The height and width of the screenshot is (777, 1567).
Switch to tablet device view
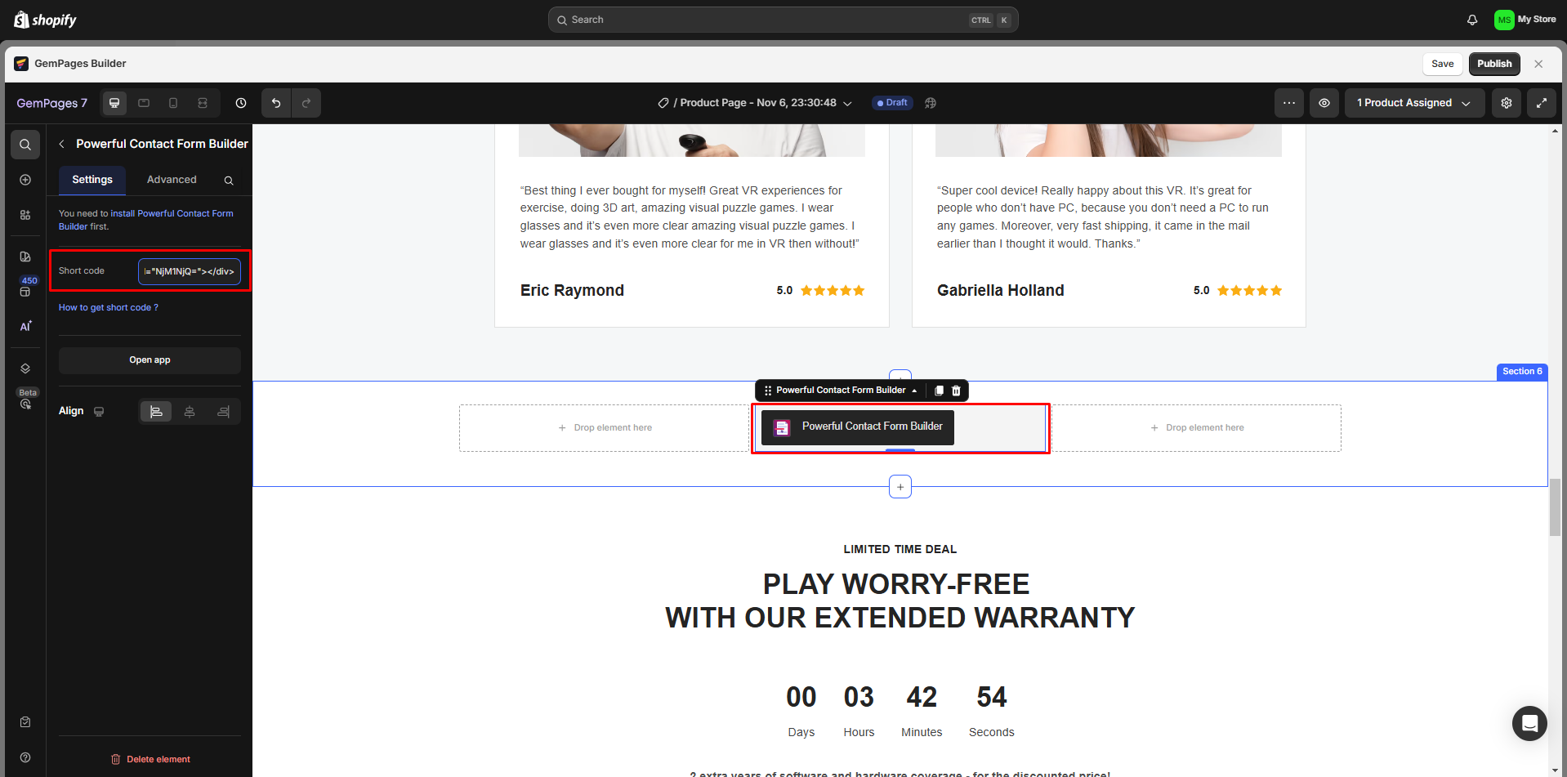pos(144,103)
